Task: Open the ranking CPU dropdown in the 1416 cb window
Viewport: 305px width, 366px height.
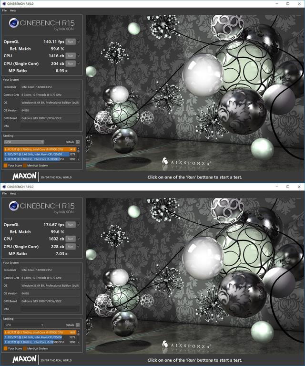Action: coord(24,142)
